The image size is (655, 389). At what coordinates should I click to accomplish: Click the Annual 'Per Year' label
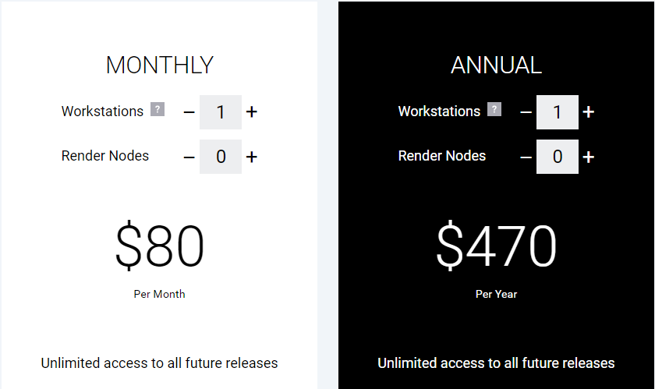[x=496, y=294]
